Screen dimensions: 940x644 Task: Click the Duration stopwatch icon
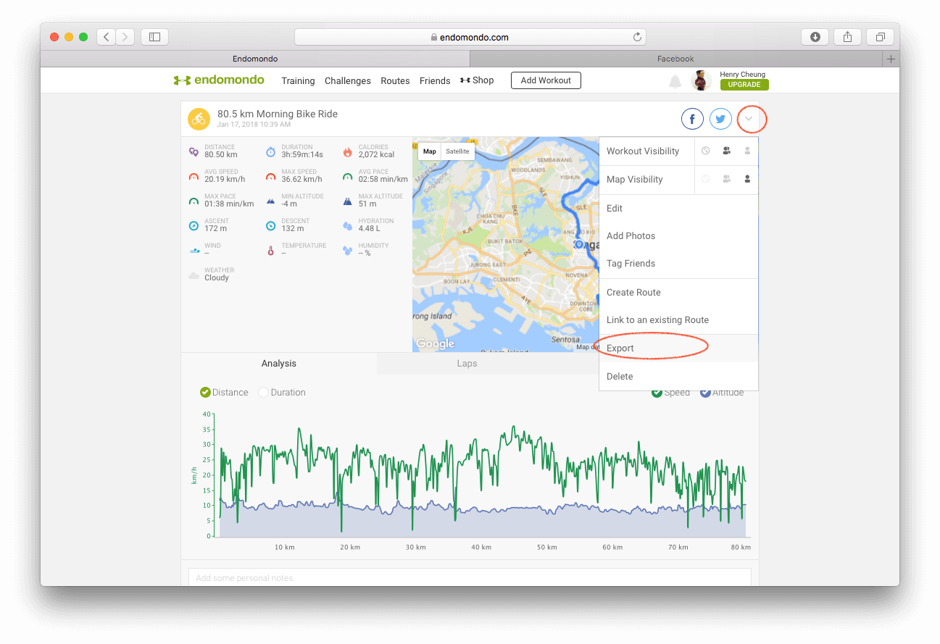[x=270, y=152]
